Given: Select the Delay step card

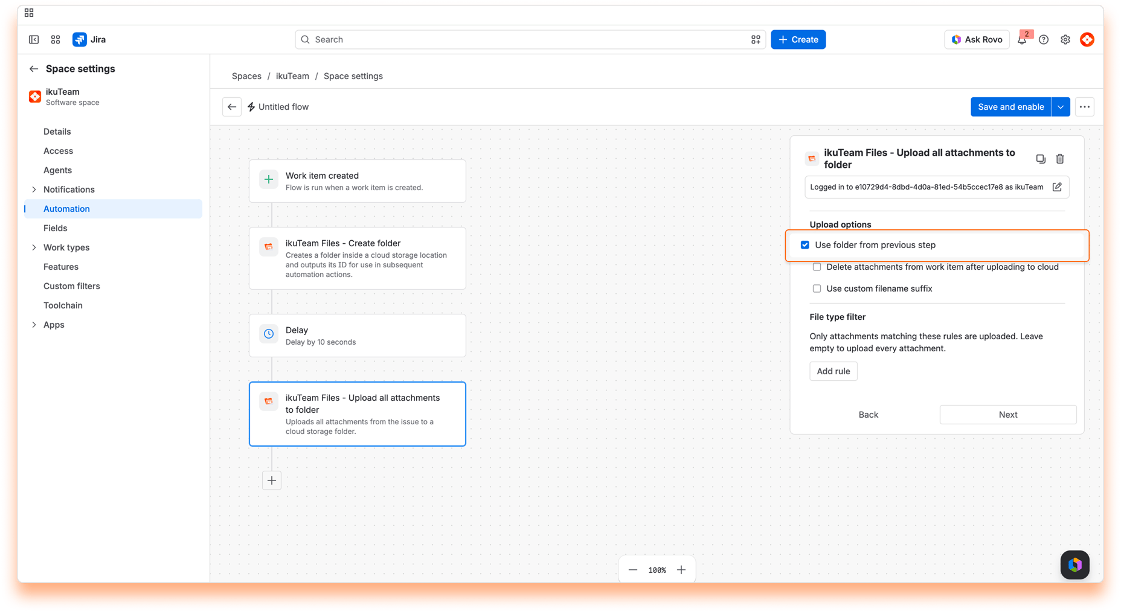Looking at the screenshot, I should [x=358, y=336].
